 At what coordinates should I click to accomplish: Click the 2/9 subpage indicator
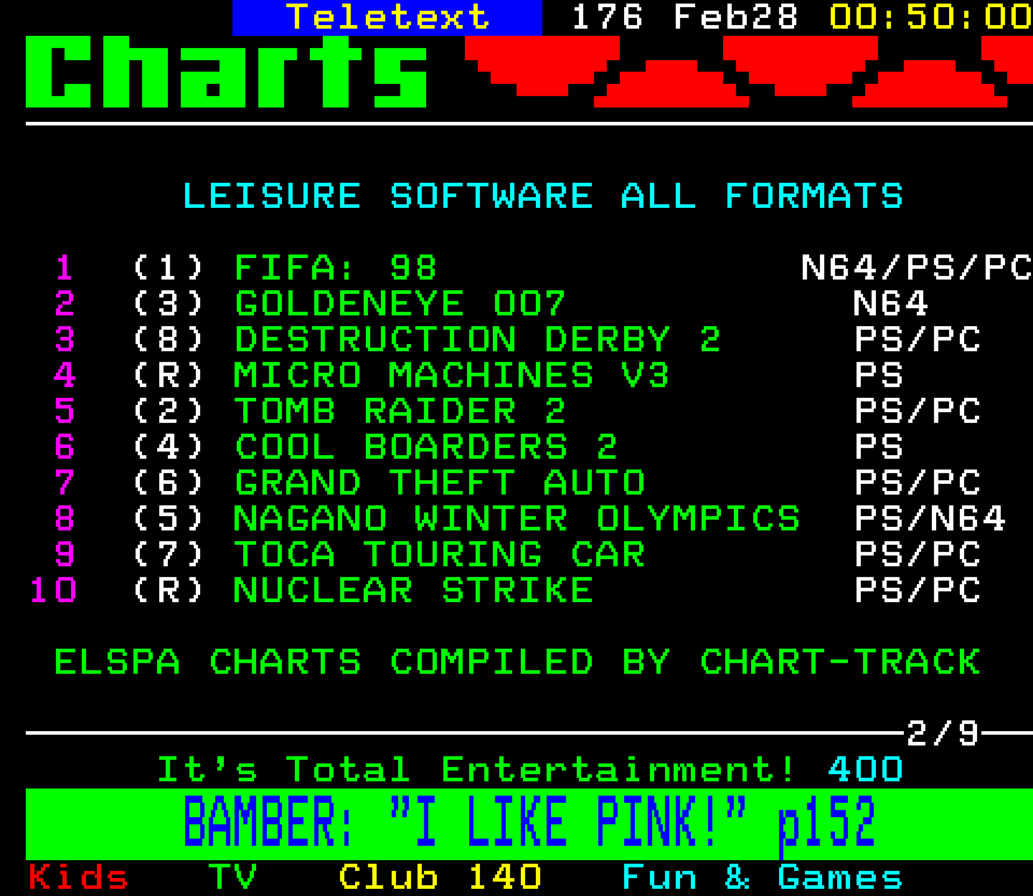[x=943, y=733]
